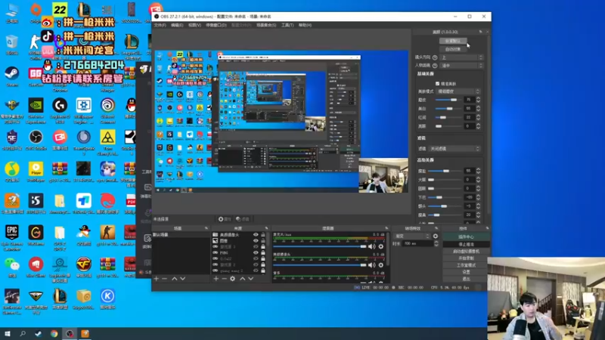The image size is (605, 340).
Task: Open the 停靠窗口(D) menu in OBS
Action: click(216, 25)
